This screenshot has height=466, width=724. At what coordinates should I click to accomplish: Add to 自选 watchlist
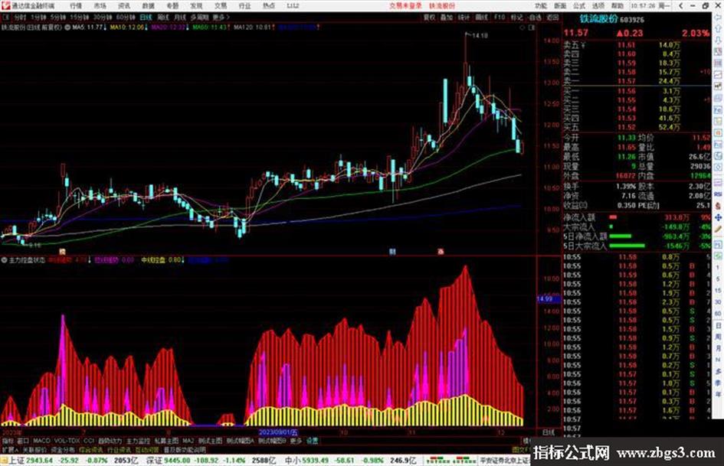point(535,17)
